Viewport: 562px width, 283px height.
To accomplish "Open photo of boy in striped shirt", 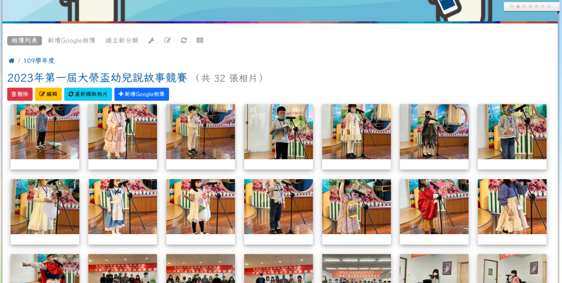I will (x=512, y=132).
